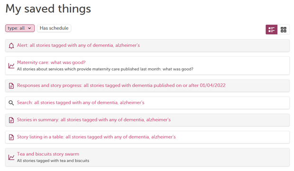Click document icon beside Story listing in a table
294x171 pixels.
coord(11,137)
